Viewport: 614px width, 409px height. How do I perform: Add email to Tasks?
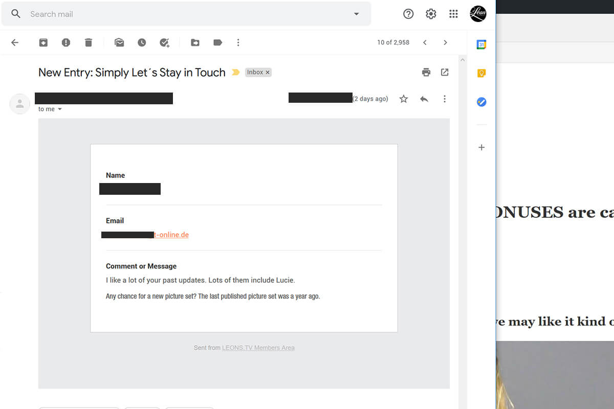click(x=164, y=42)
